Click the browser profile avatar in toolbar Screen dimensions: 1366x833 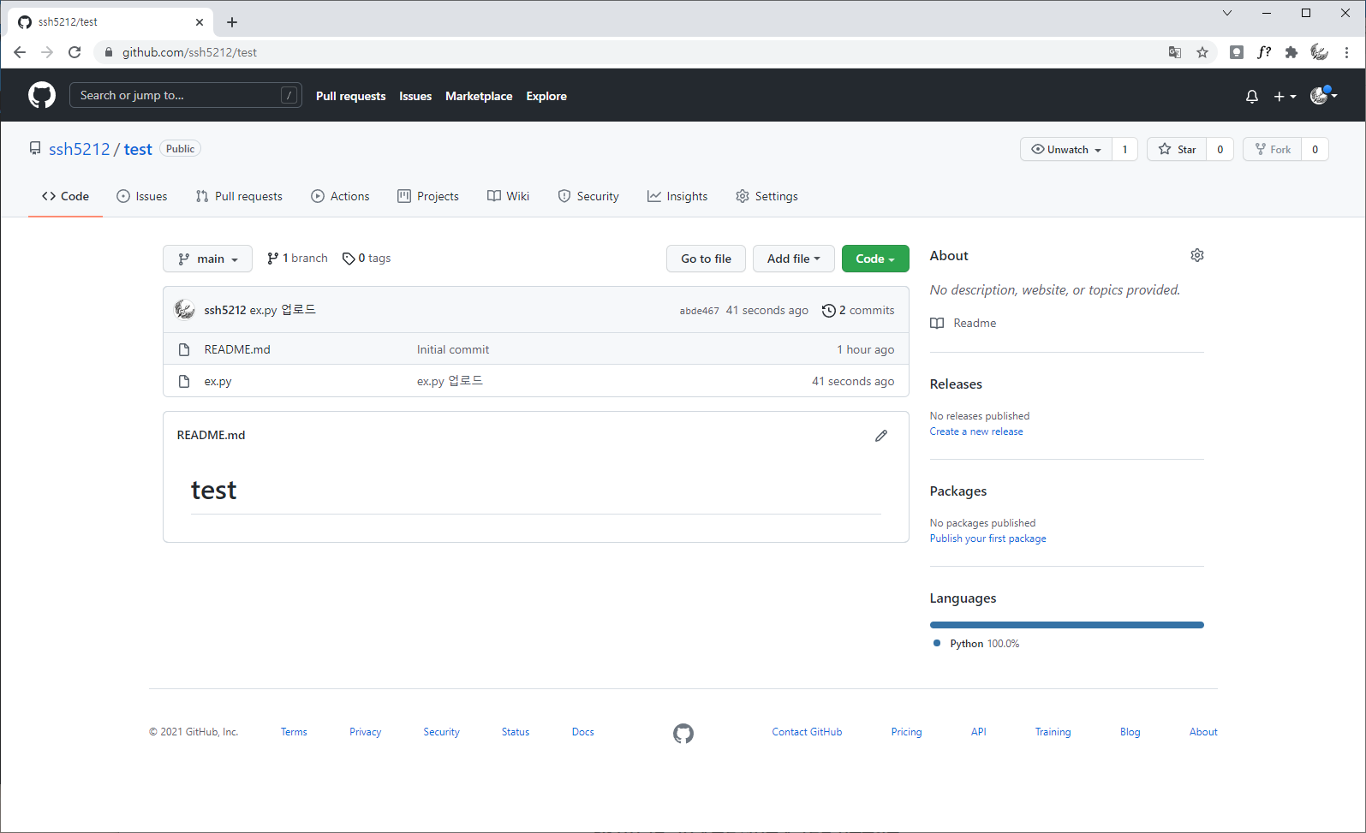point(1319,52)
